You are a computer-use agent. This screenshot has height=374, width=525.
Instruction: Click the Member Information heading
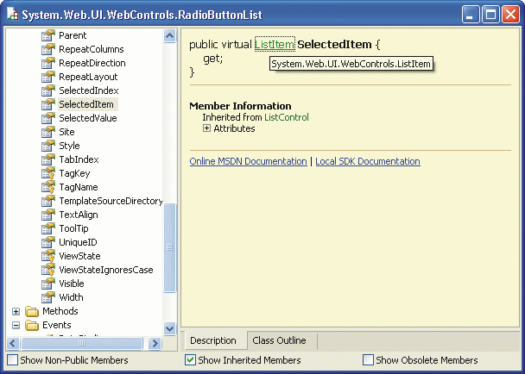point(240,106)
